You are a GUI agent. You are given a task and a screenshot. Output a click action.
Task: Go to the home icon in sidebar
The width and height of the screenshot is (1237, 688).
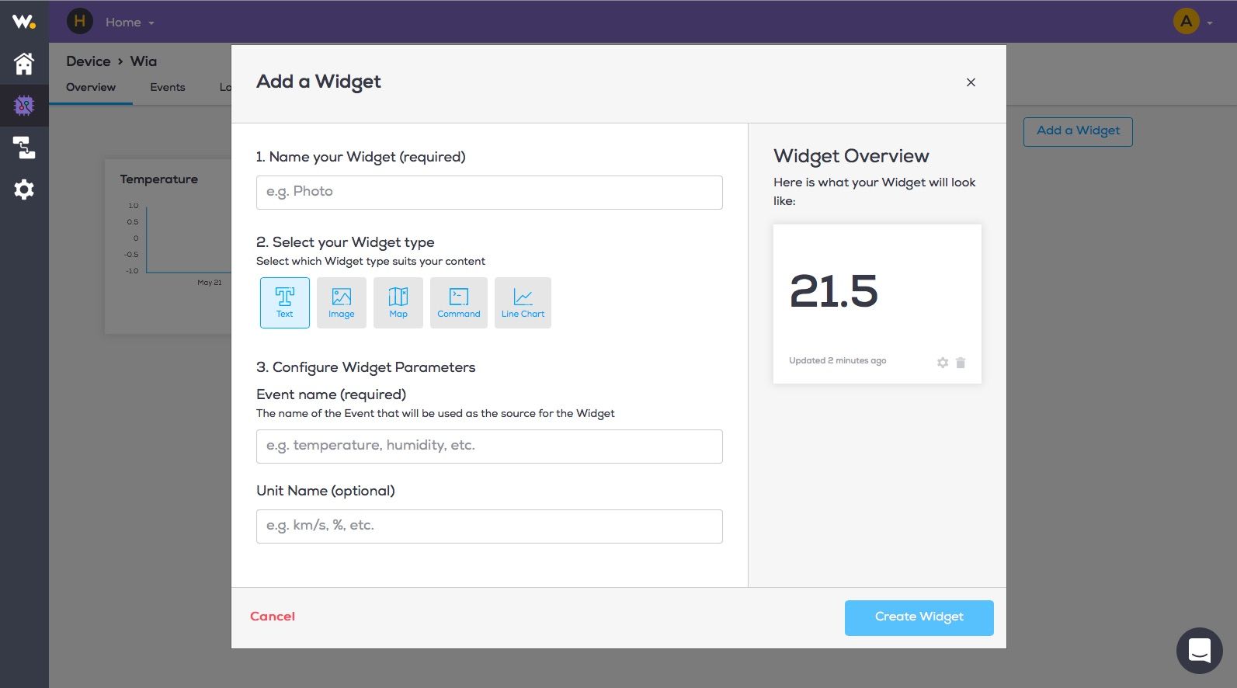coord(24,64)
